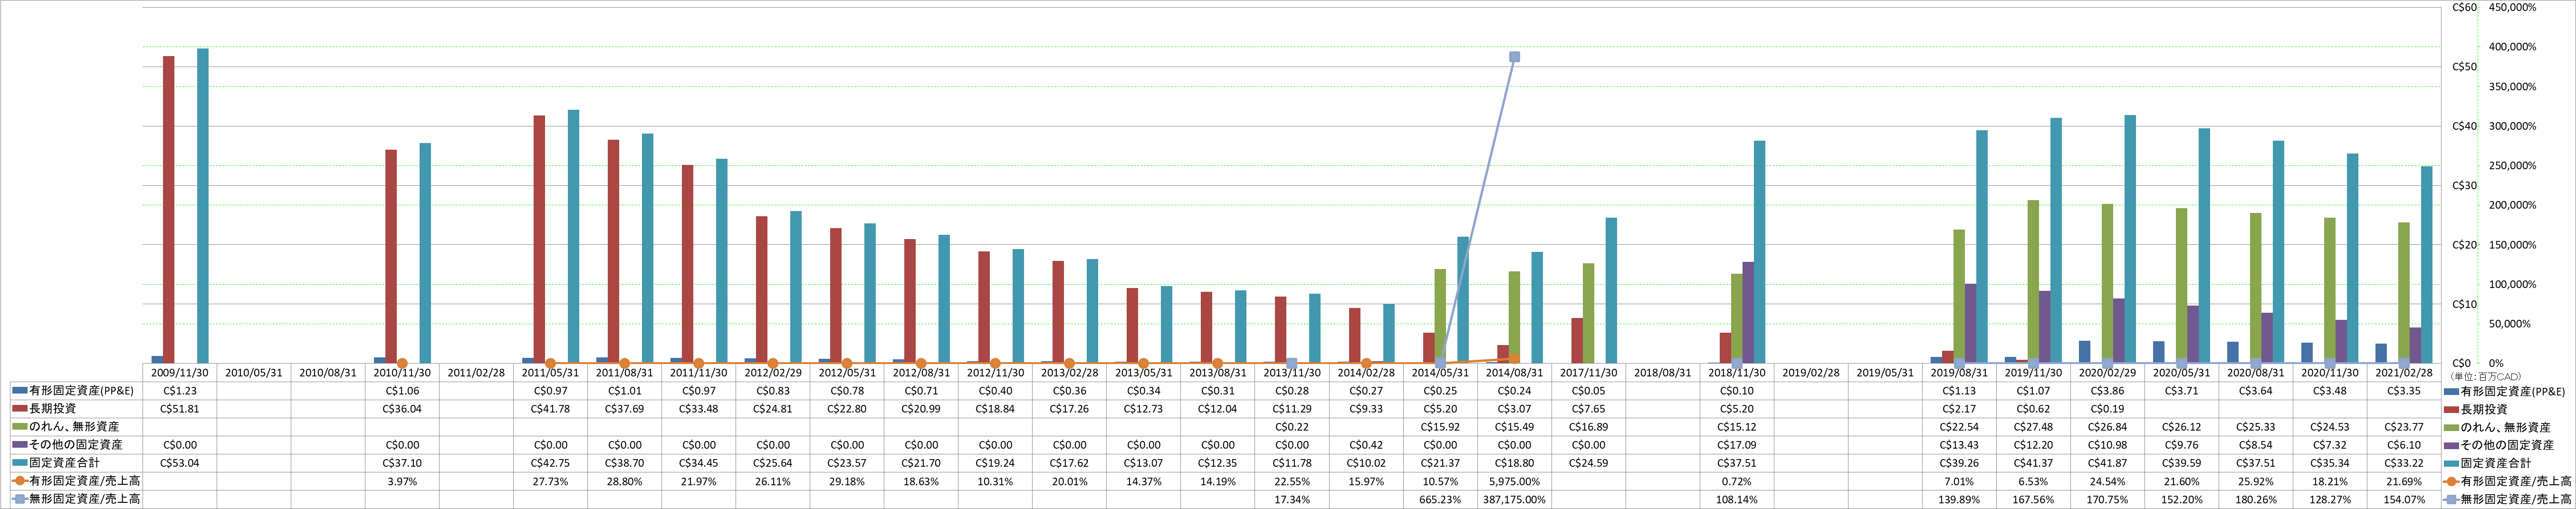Select the 665.23% cell

(x=1440, y=499)
